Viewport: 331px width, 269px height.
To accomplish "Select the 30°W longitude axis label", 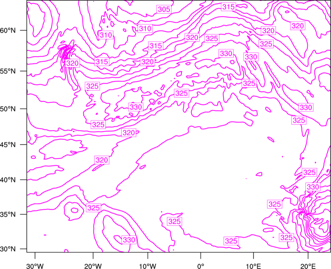I will tap(35, 266).
